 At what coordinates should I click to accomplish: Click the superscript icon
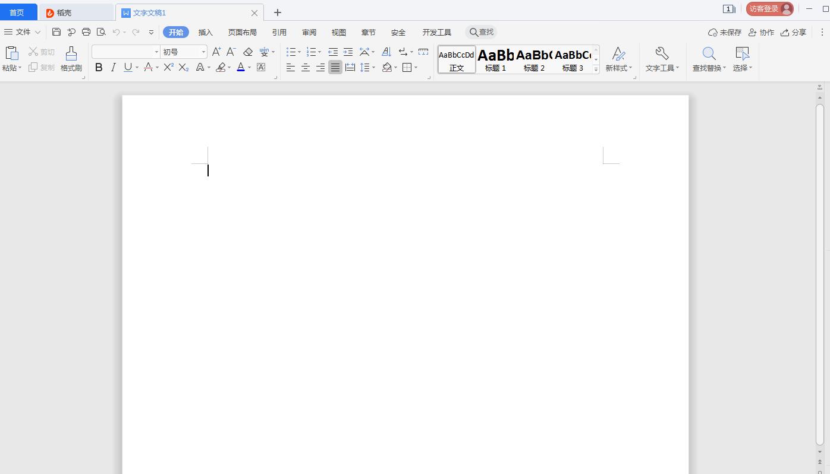point(168,68)
